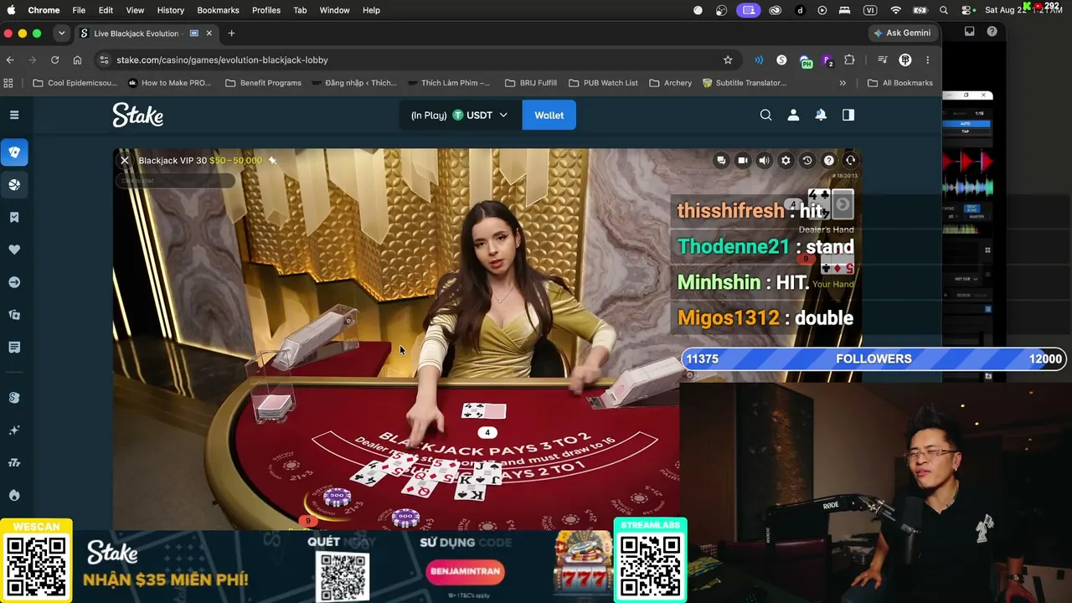Open the Archery bookmark folder

point(670,83)
